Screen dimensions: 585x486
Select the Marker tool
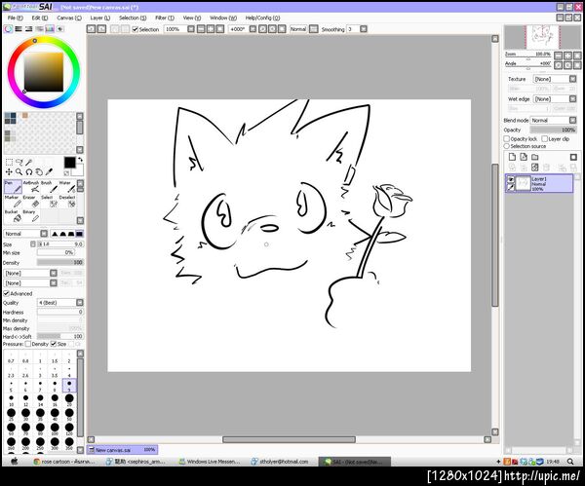coord(13,202)
